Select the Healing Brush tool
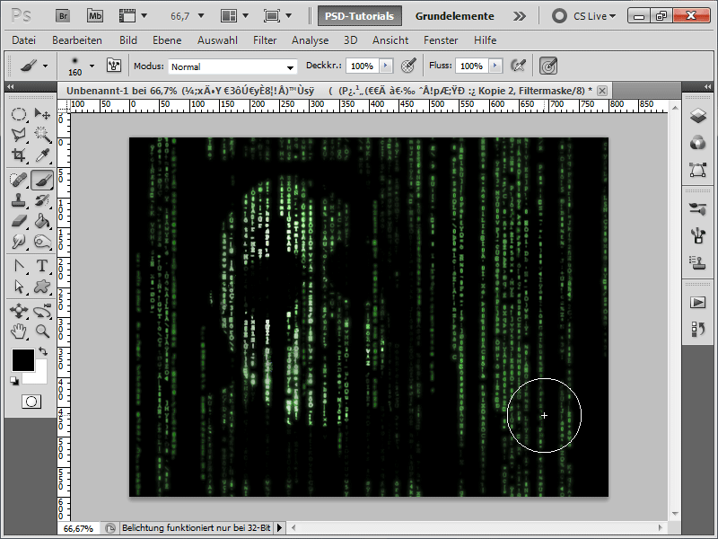 (18, 180)
